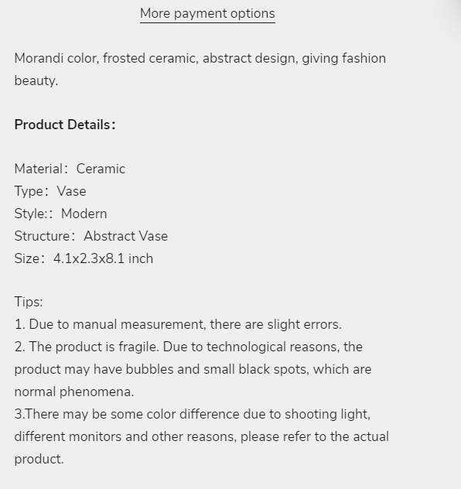This screenshot has width=461, height=489.
Task: Click the word Modern in style
Action: [84, 214]
